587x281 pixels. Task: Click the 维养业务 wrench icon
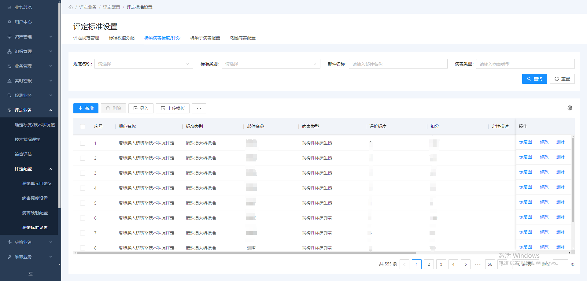click(9, 257)
